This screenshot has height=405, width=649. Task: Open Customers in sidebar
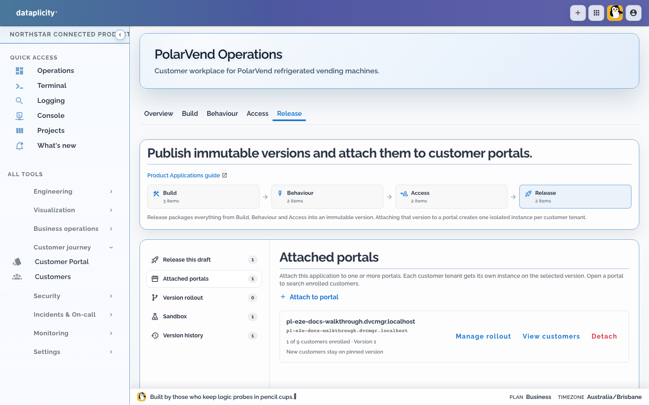[x=53, y=277]
